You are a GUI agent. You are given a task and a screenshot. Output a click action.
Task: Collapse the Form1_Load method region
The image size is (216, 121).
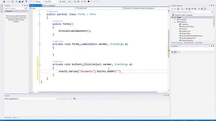click(39, 44)
